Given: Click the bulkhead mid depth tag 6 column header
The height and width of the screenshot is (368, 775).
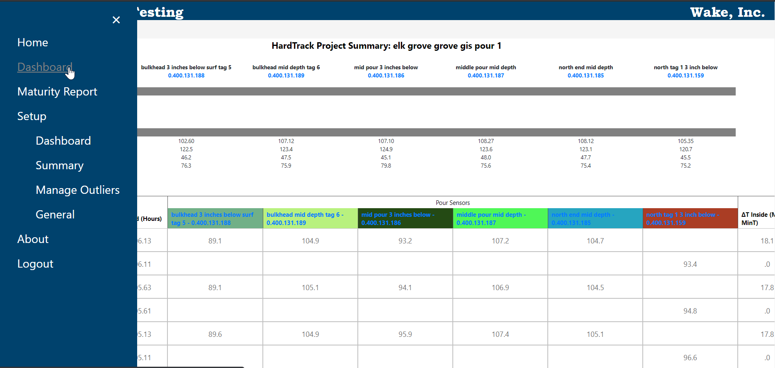Looking at the screenshot, I should point(310,218).
